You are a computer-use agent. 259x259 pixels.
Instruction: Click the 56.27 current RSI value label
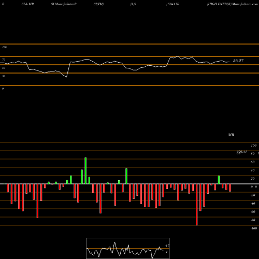[238, 61]
